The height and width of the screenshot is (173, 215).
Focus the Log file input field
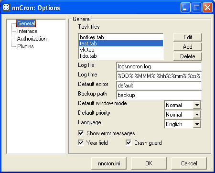159,66
